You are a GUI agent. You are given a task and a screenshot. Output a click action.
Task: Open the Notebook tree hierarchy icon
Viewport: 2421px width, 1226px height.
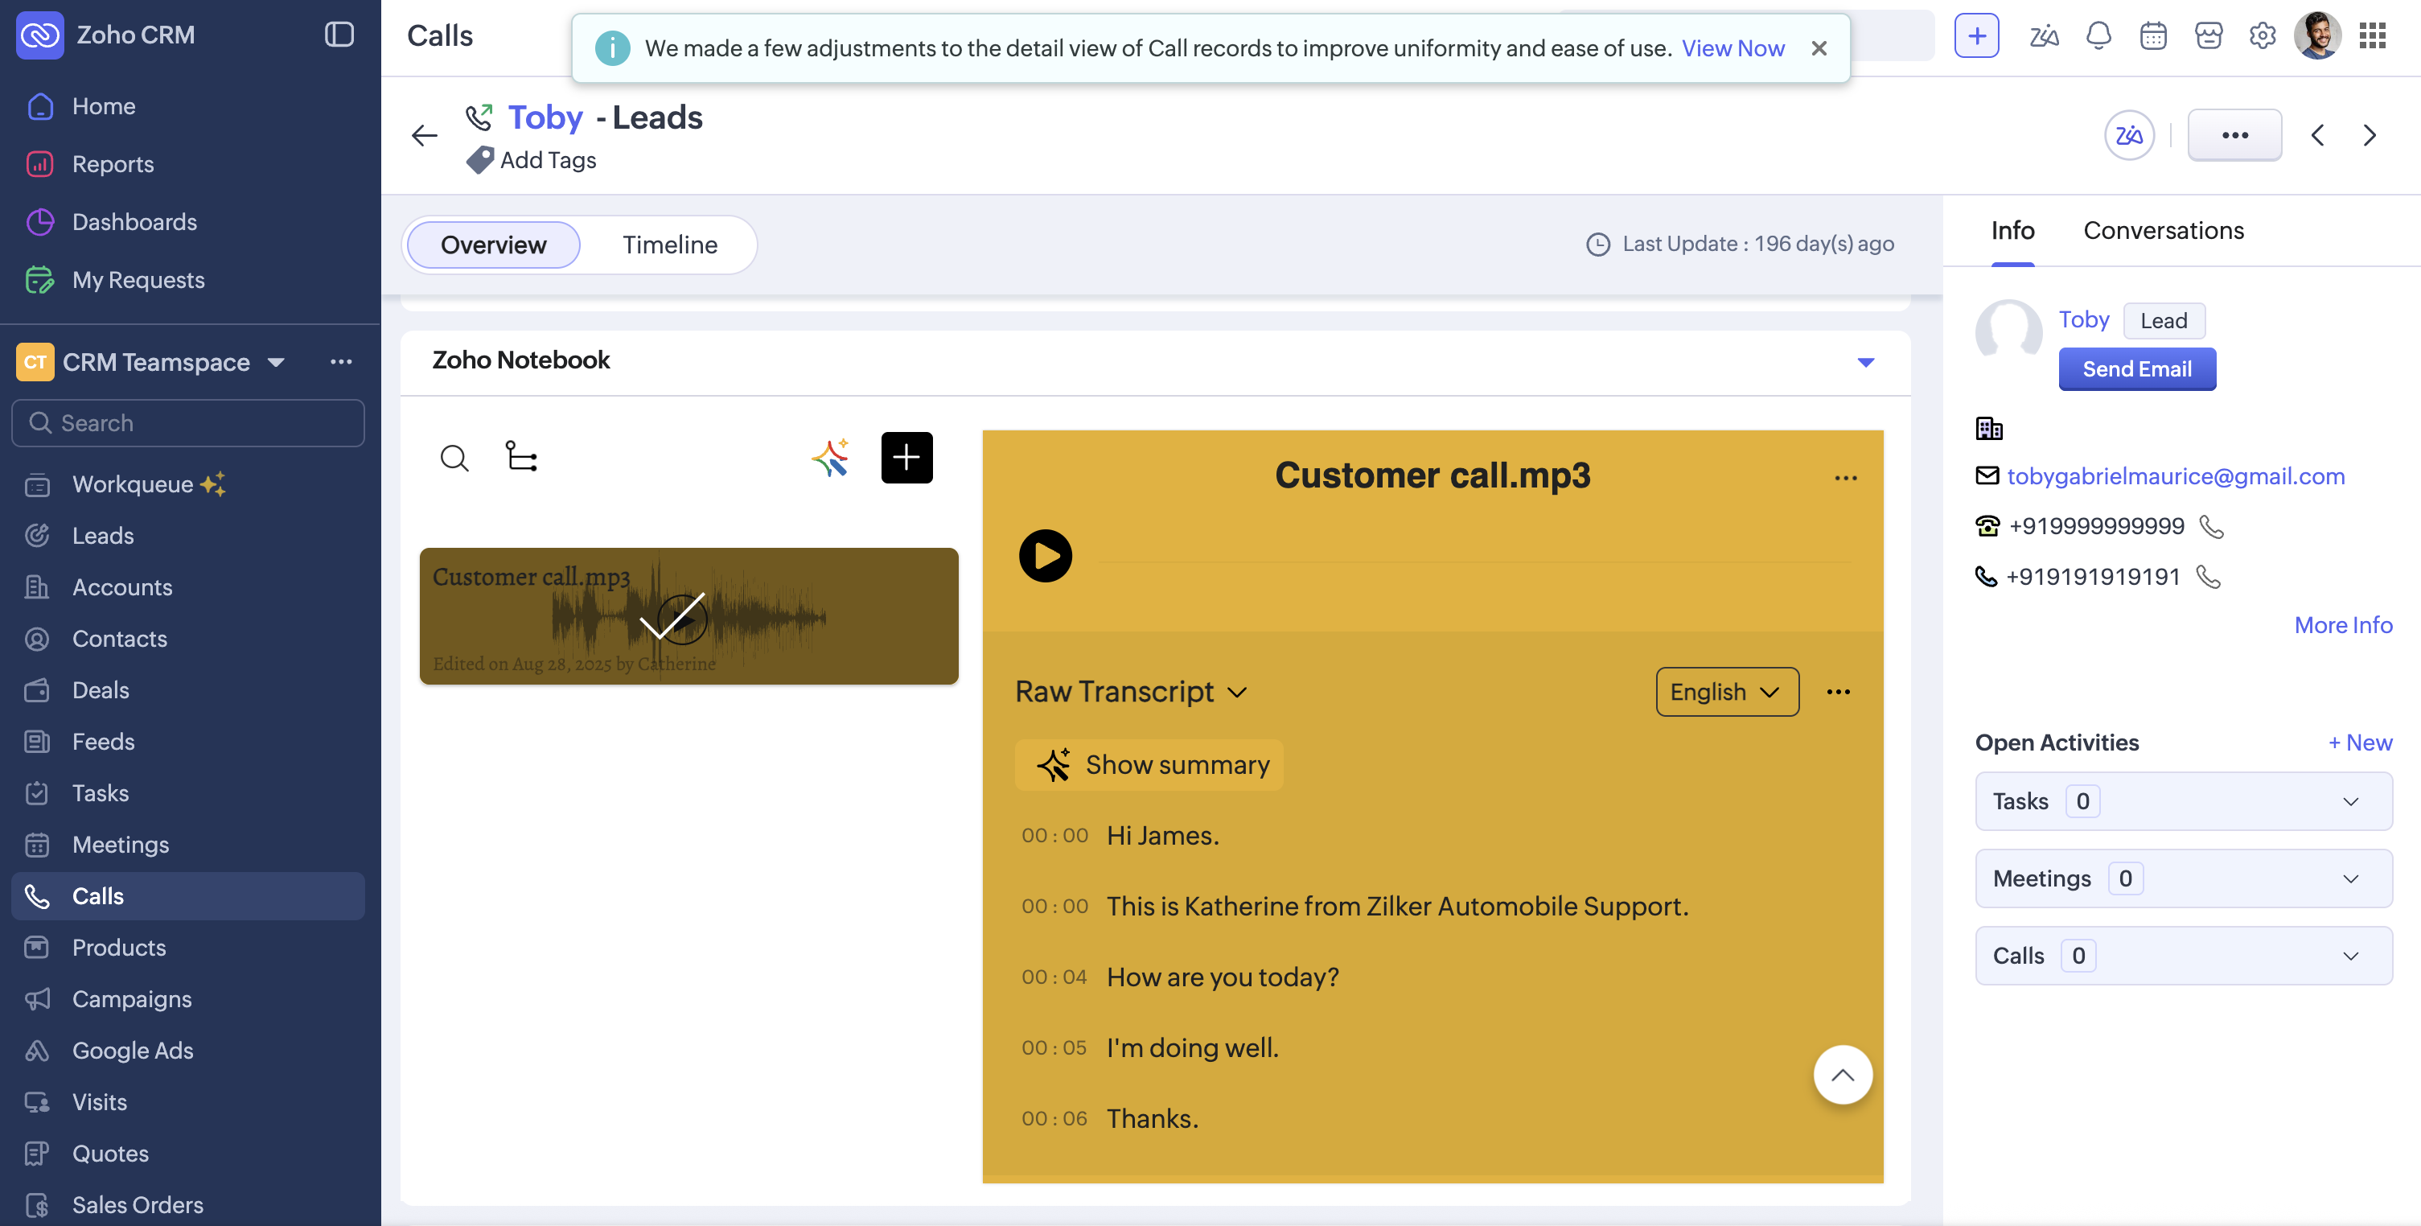click(x=520, y=457)
